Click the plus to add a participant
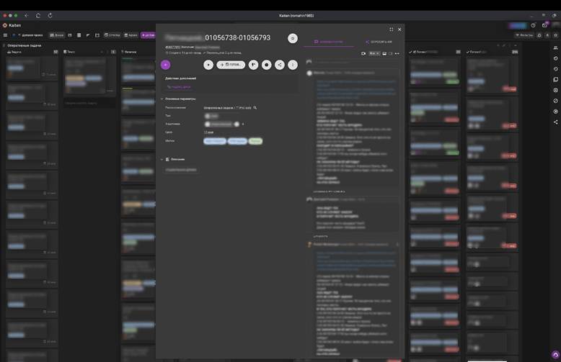The width and height of the screenshot is (561, 362). coord(243,125)
